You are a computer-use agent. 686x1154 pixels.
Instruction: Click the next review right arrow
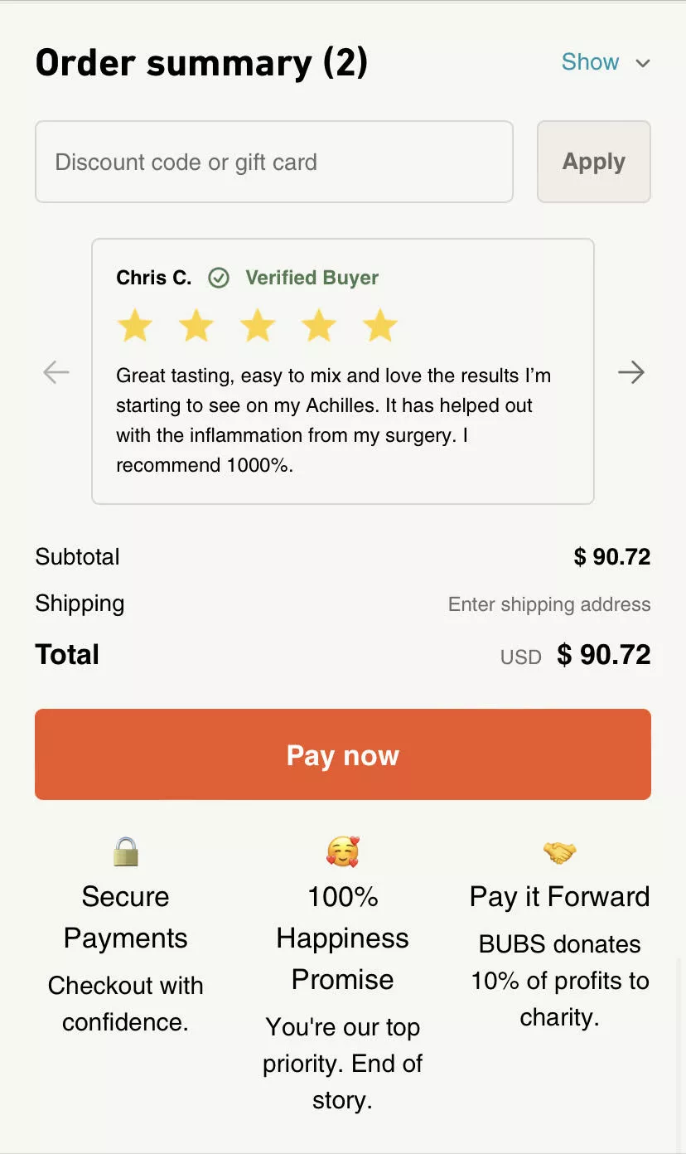pyautogui.click(x=630, y=372)
